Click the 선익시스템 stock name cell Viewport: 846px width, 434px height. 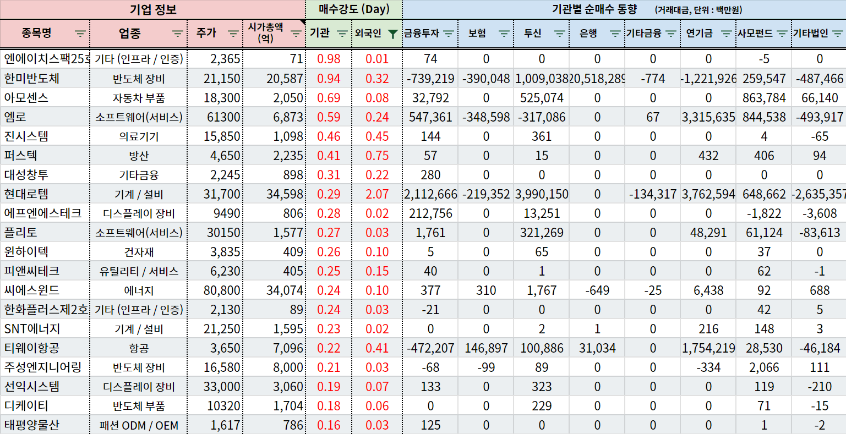45,386
